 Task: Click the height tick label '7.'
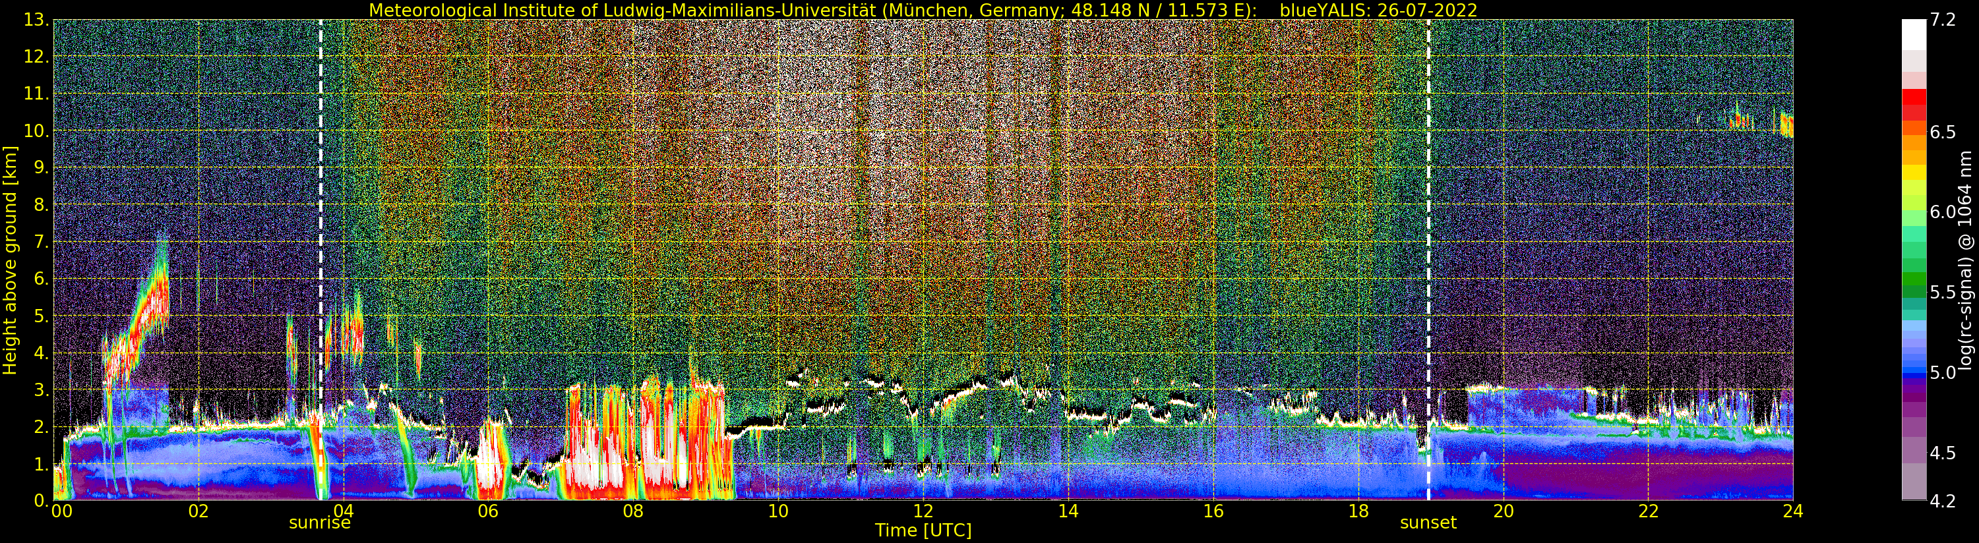[40, 242]
